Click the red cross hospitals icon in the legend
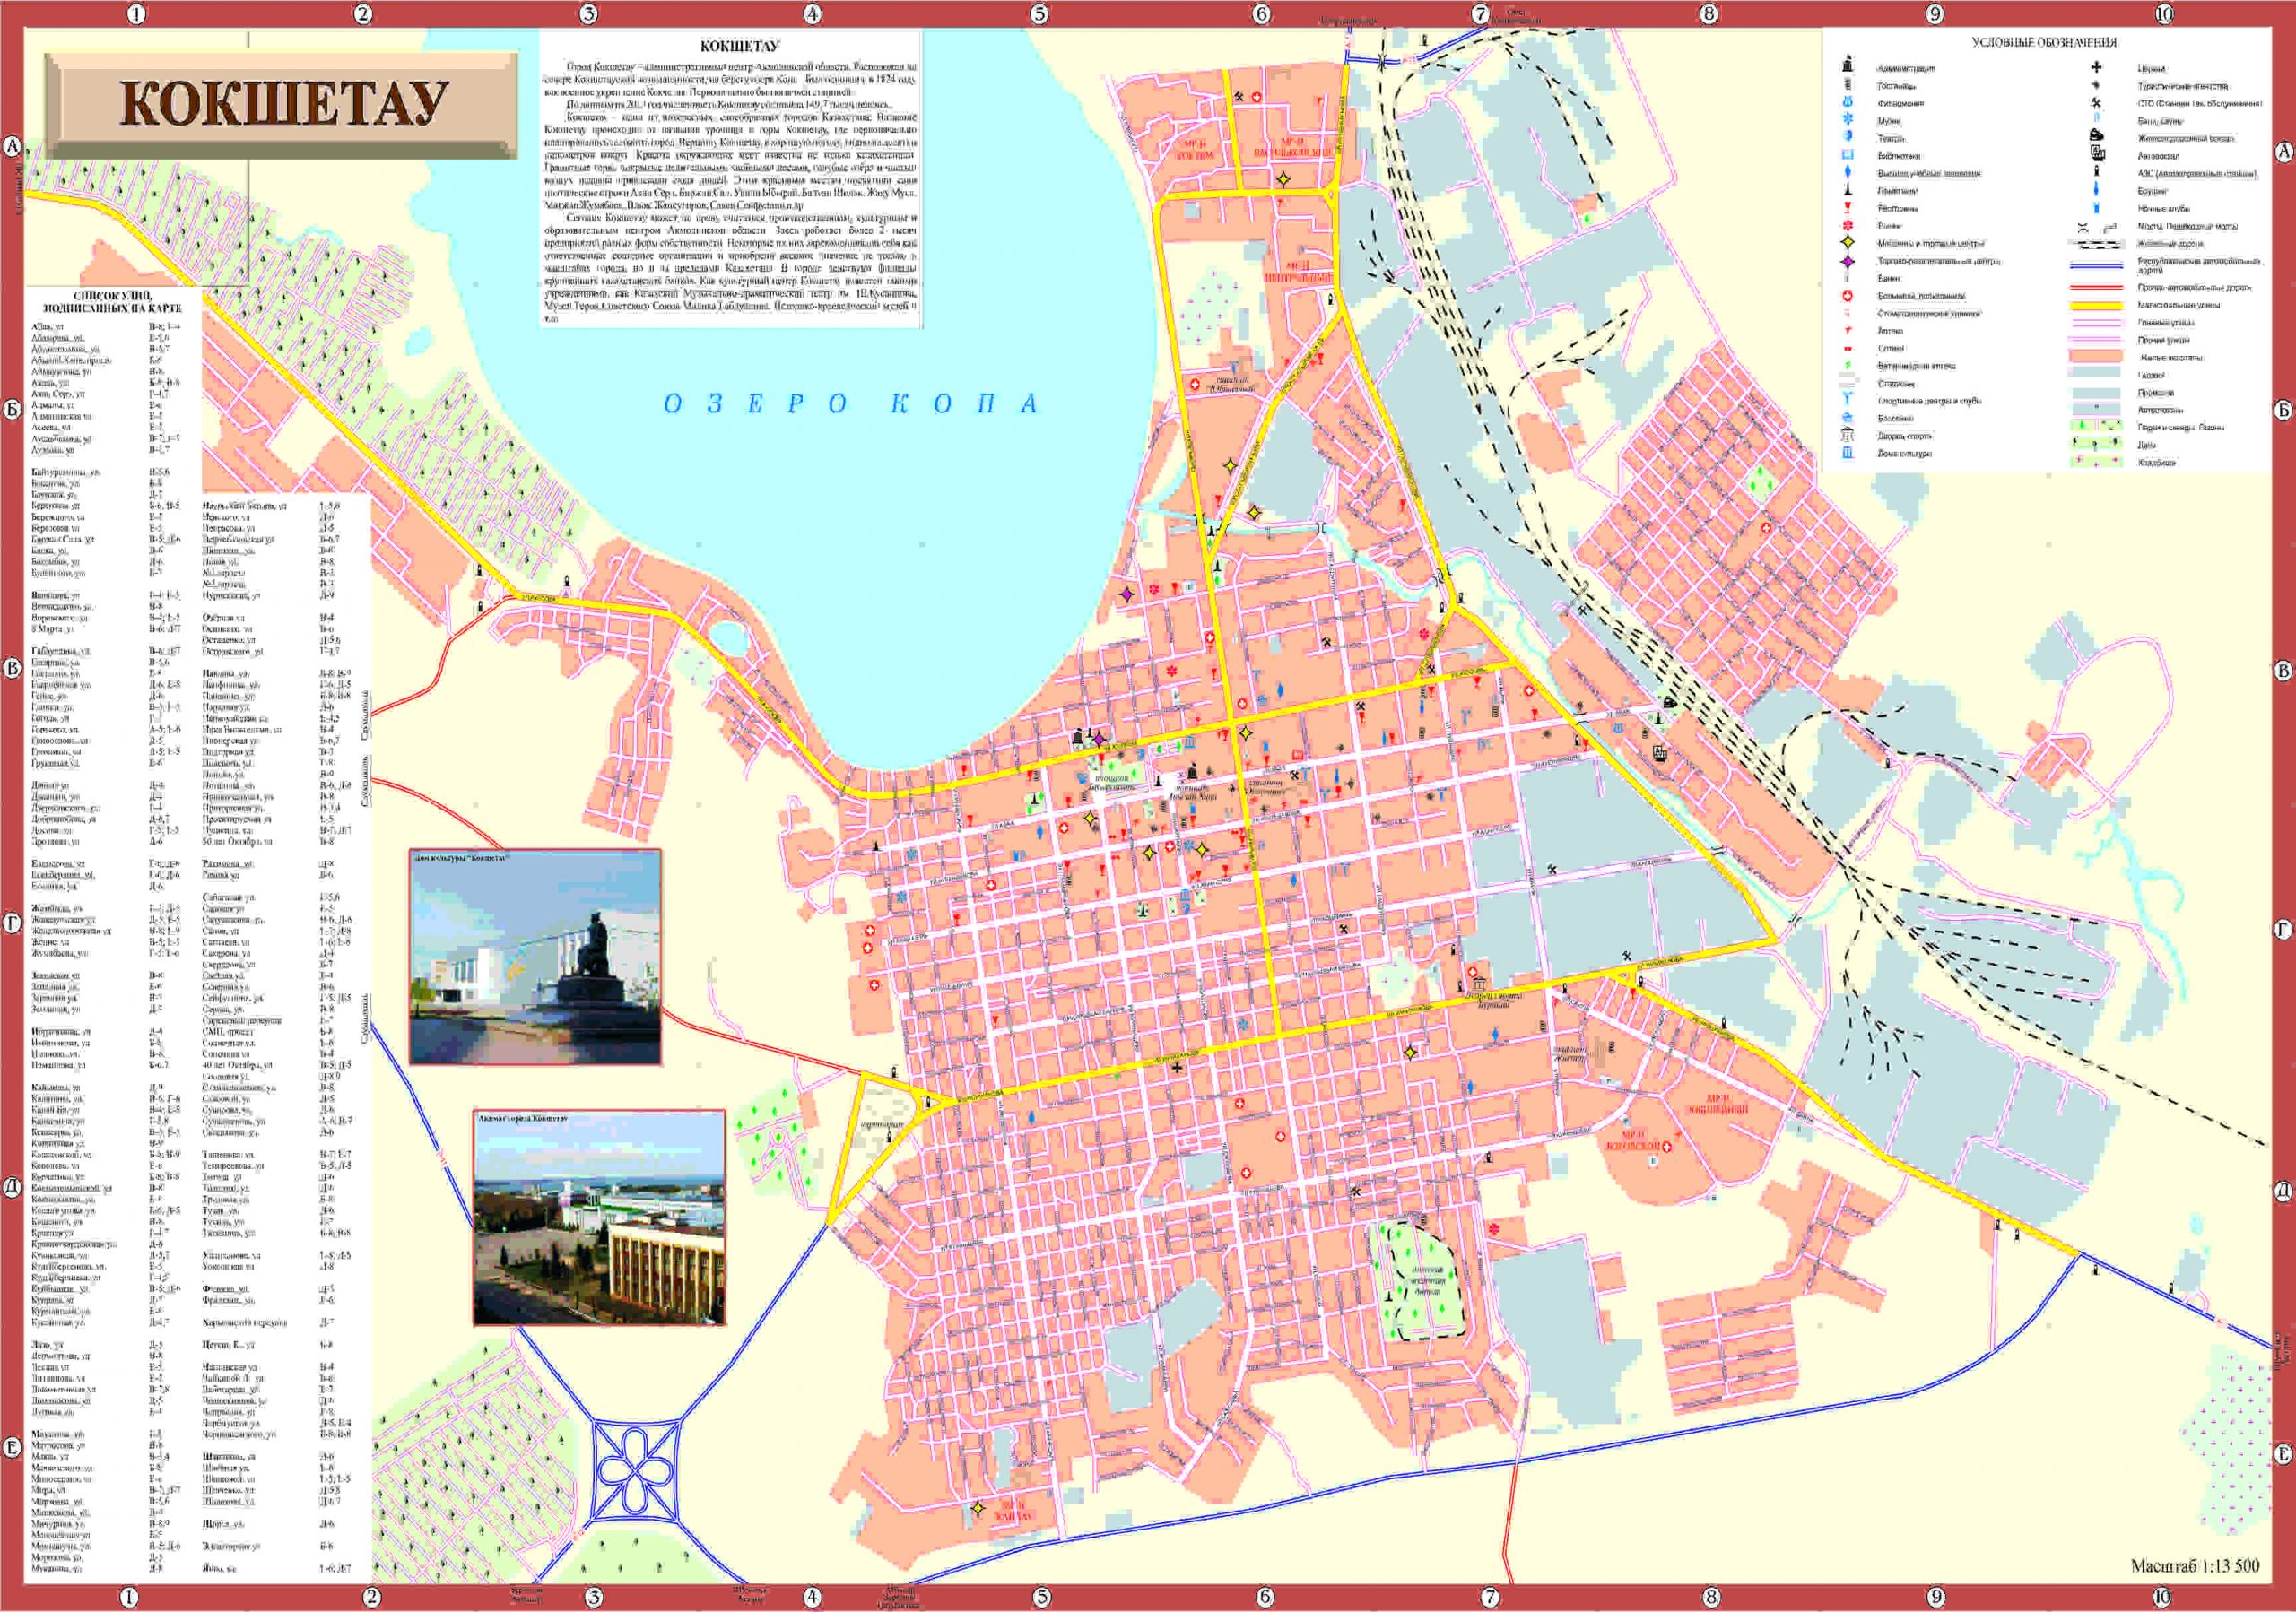The width and height of the screenshot is (2296, 1612). 1848,296
